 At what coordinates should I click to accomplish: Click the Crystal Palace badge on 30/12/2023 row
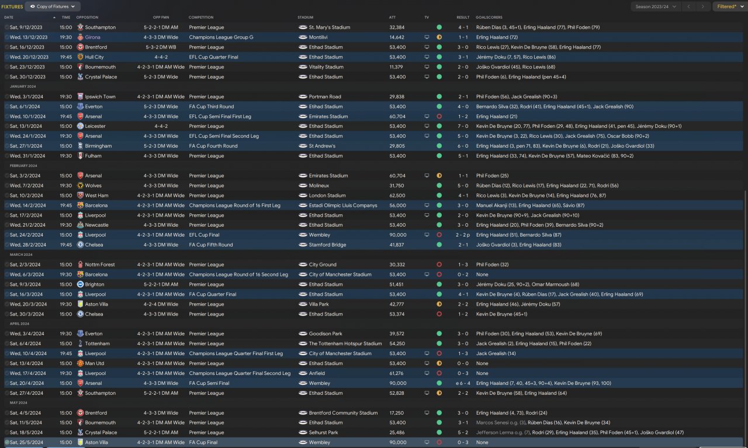click(80, 77)
